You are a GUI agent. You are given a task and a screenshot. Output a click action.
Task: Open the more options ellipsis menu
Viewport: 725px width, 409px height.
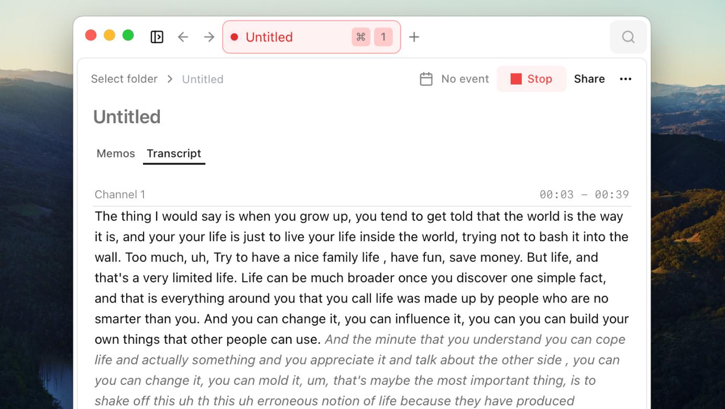click(625, 79)
